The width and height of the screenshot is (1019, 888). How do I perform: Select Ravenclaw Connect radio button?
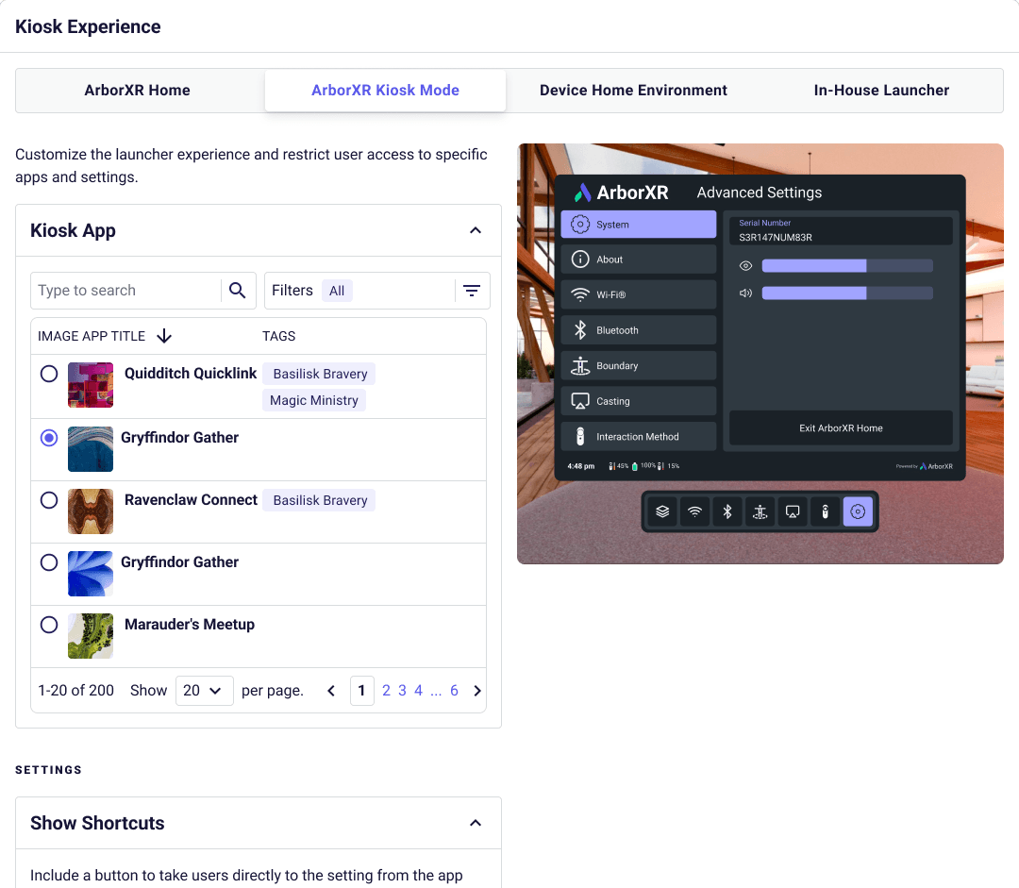[49, 500]
